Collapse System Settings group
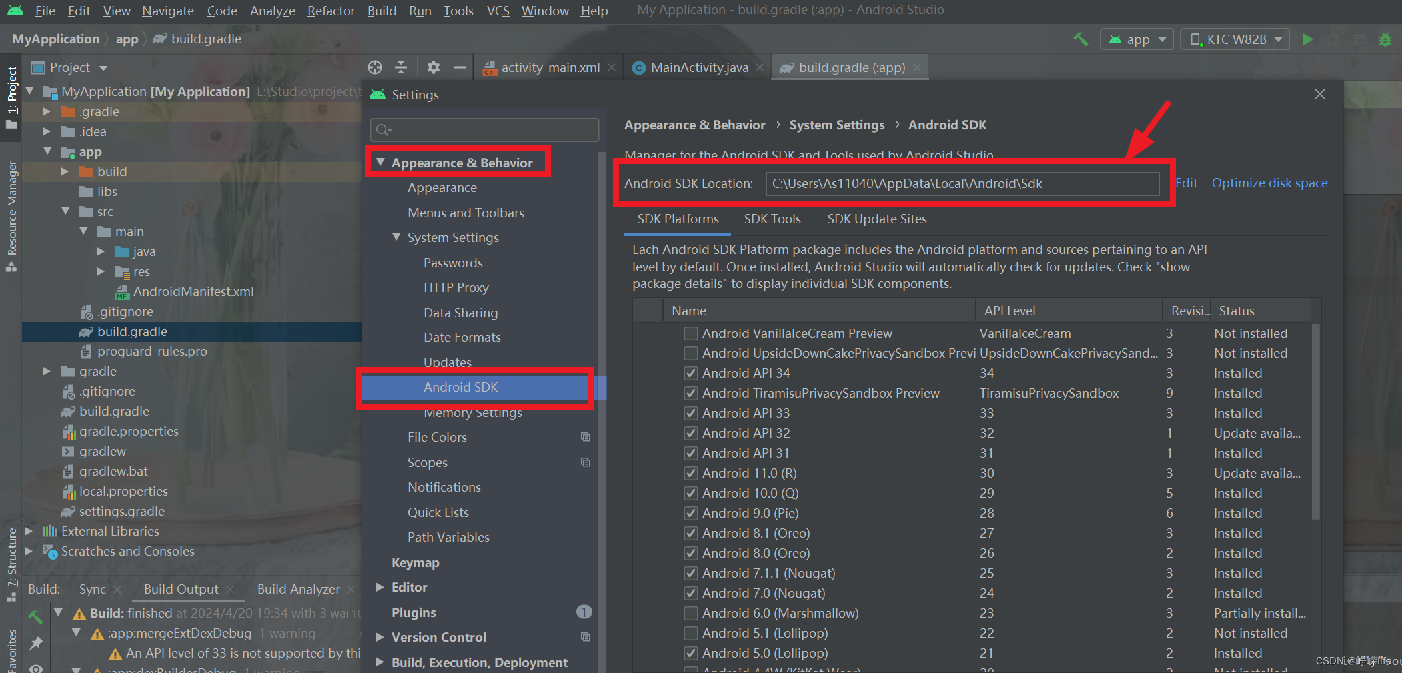The image size is (1402, 673). coord(397,237)
